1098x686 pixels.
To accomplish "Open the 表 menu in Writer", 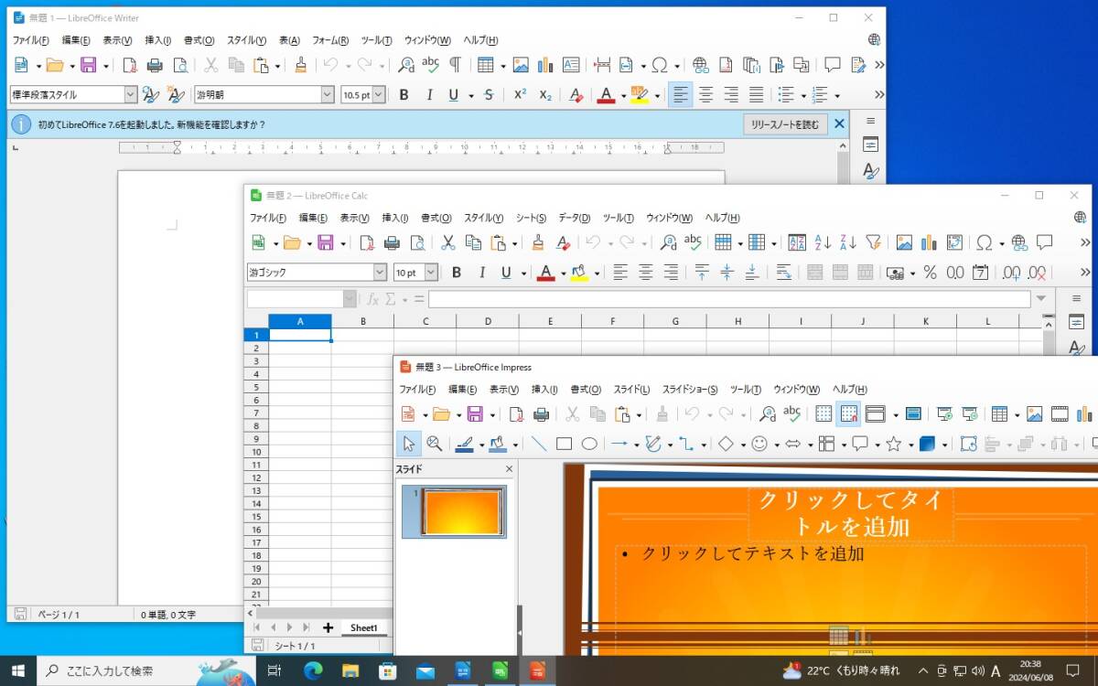I will 289,40.
